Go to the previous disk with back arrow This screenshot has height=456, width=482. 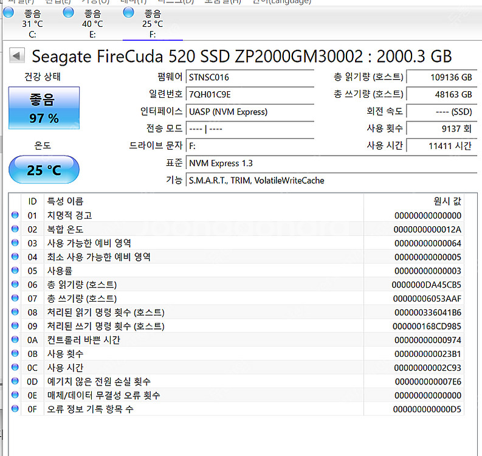click(16, 56)
